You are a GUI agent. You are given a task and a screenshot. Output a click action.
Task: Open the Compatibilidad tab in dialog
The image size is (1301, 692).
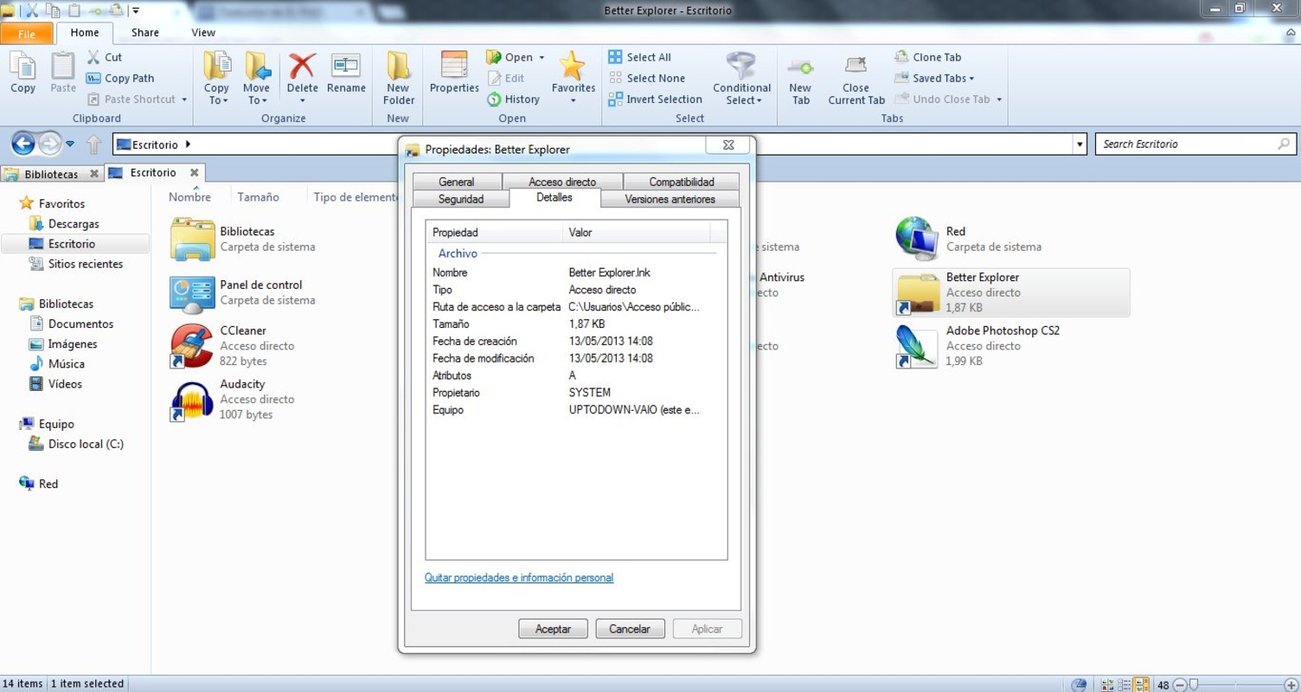click(682, 182)
